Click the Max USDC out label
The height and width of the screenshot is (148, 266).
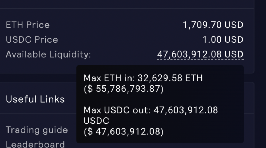tap(117, 110)
